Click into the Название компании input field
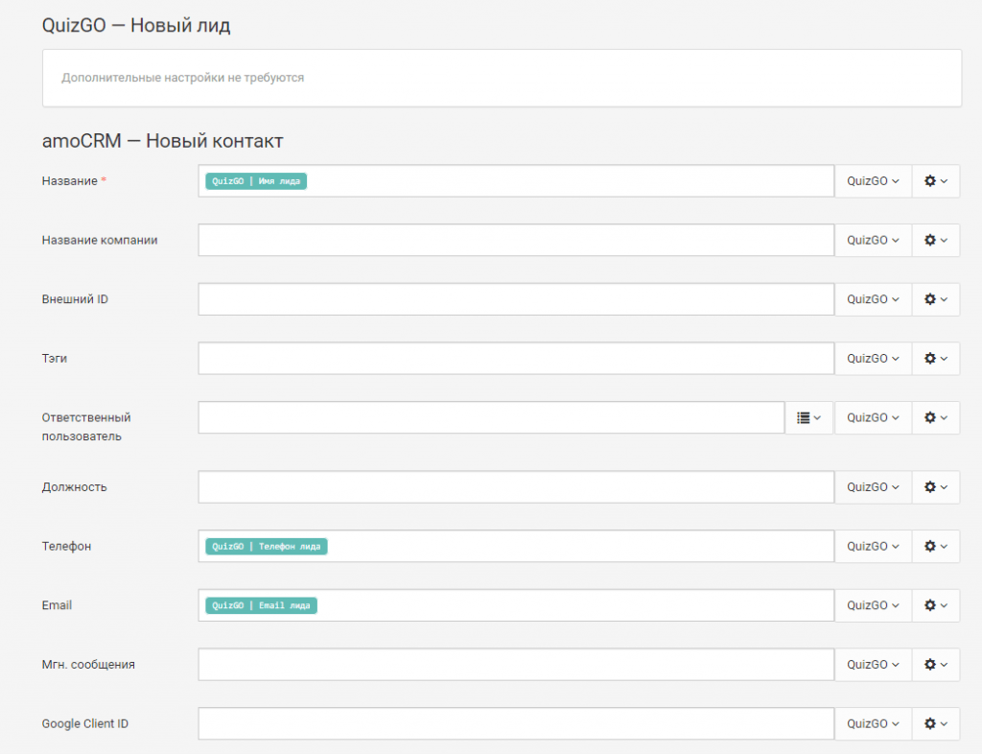Viewport: 982px width, 754px height. point(516,240)
